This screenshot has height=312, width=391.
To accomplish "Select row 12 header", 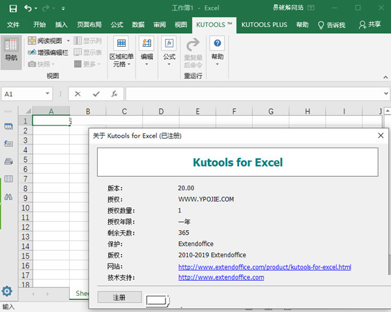I will coord(25,227).
